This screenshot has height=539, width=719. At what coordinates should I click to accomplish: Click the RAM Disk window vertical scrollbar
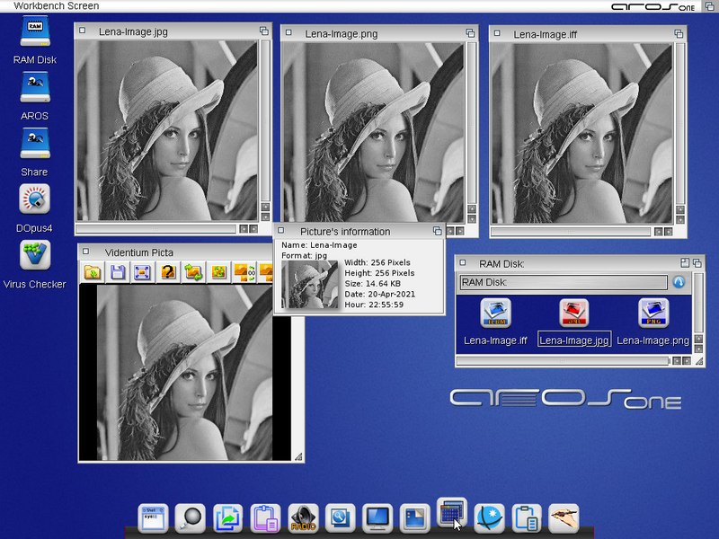(698, 303)
